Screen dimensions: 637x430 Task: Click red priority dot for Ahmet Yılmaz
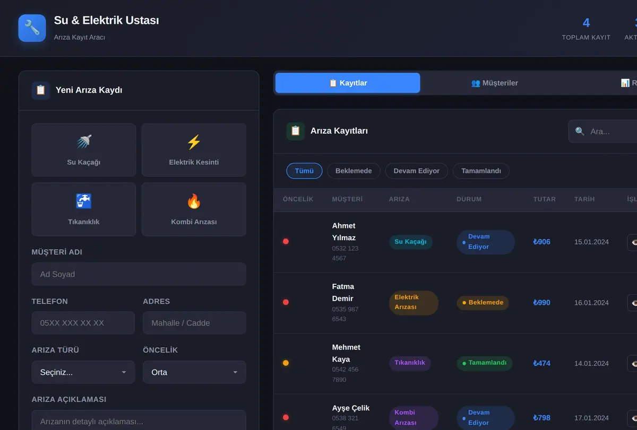(286, 242)
